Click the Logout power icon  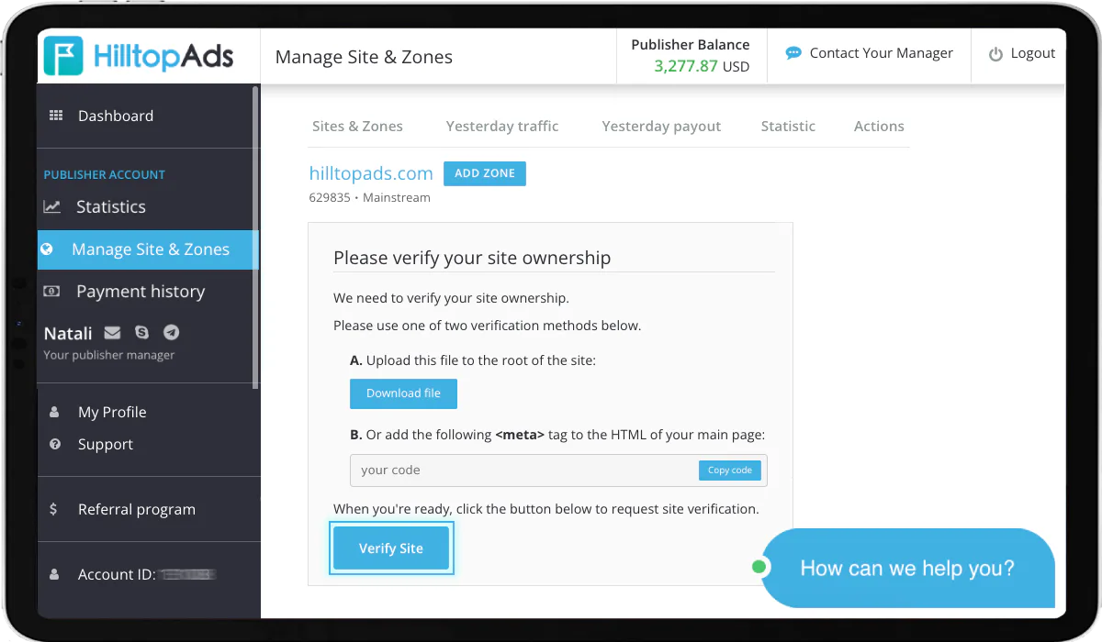point(995,54)
